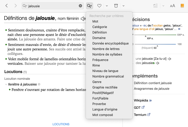Click the search-by-criteria magnifier plus icon
Screen dimensions: 188x127
tap(89, 6)
